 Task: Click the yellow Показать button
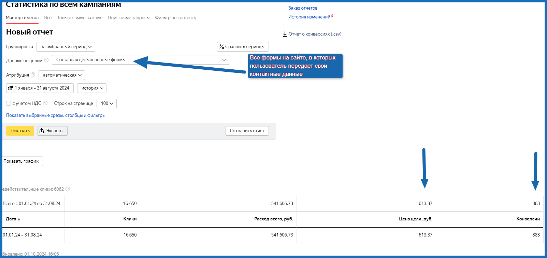pyautogui.click(x=20, y=131)
